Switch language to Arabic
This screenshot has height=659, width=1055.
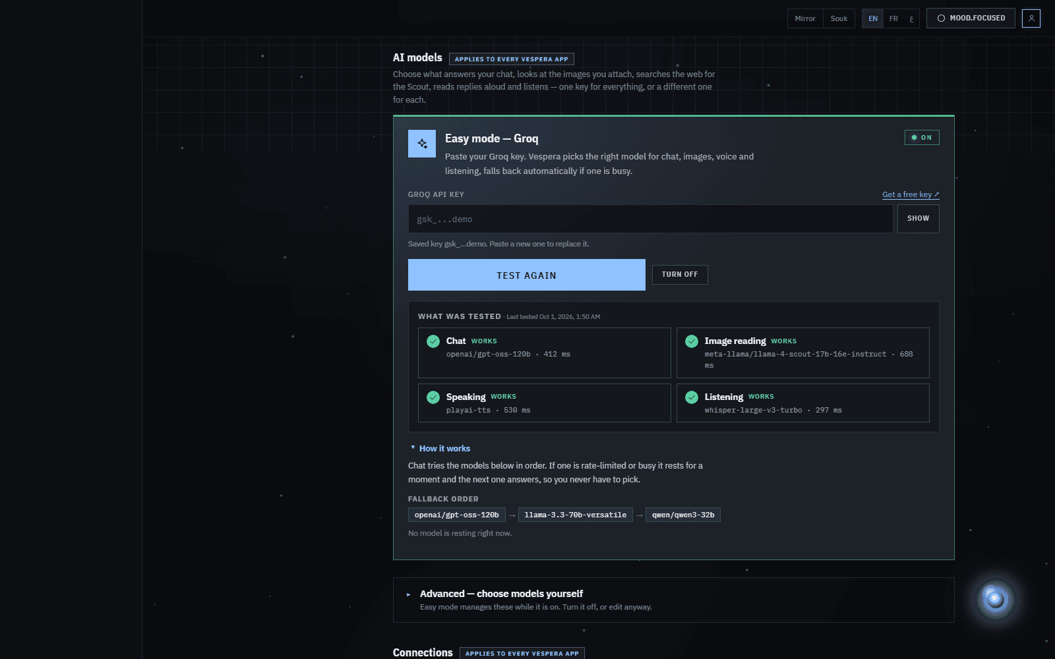(911, 18)
